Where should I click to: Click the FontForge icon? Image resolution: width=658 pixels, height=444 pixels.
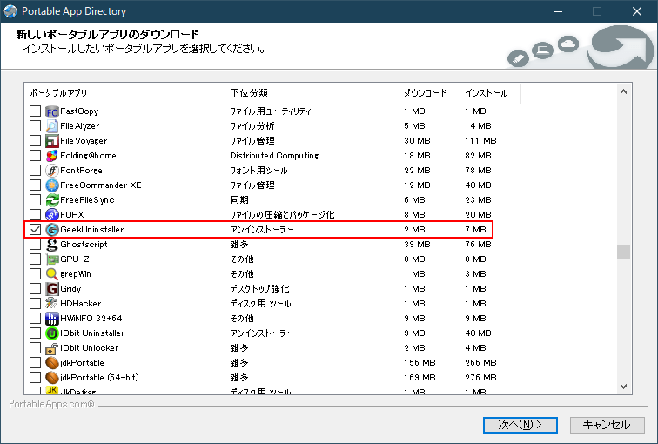tap(51, 171)
